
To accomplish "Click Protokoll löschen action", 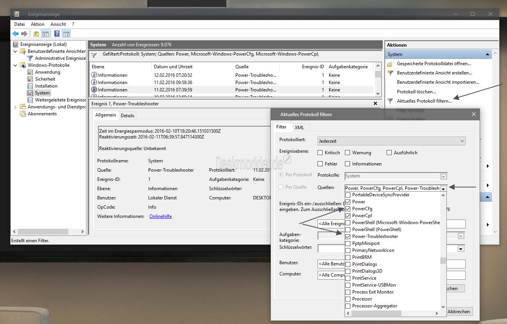I will (x=416, y=92).
